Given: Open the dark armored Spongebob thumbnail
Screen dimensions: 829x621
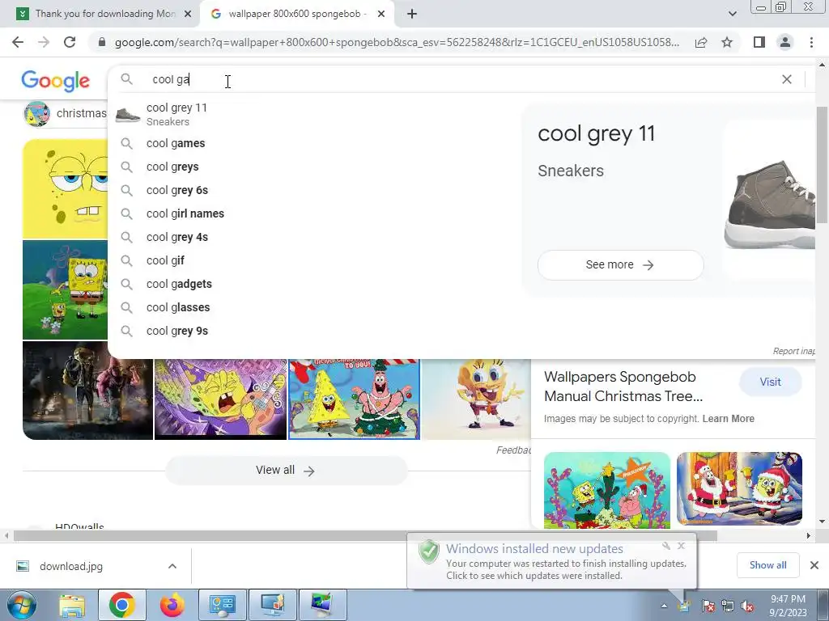Looking at the screenshot, I should [x=87, y=391].
